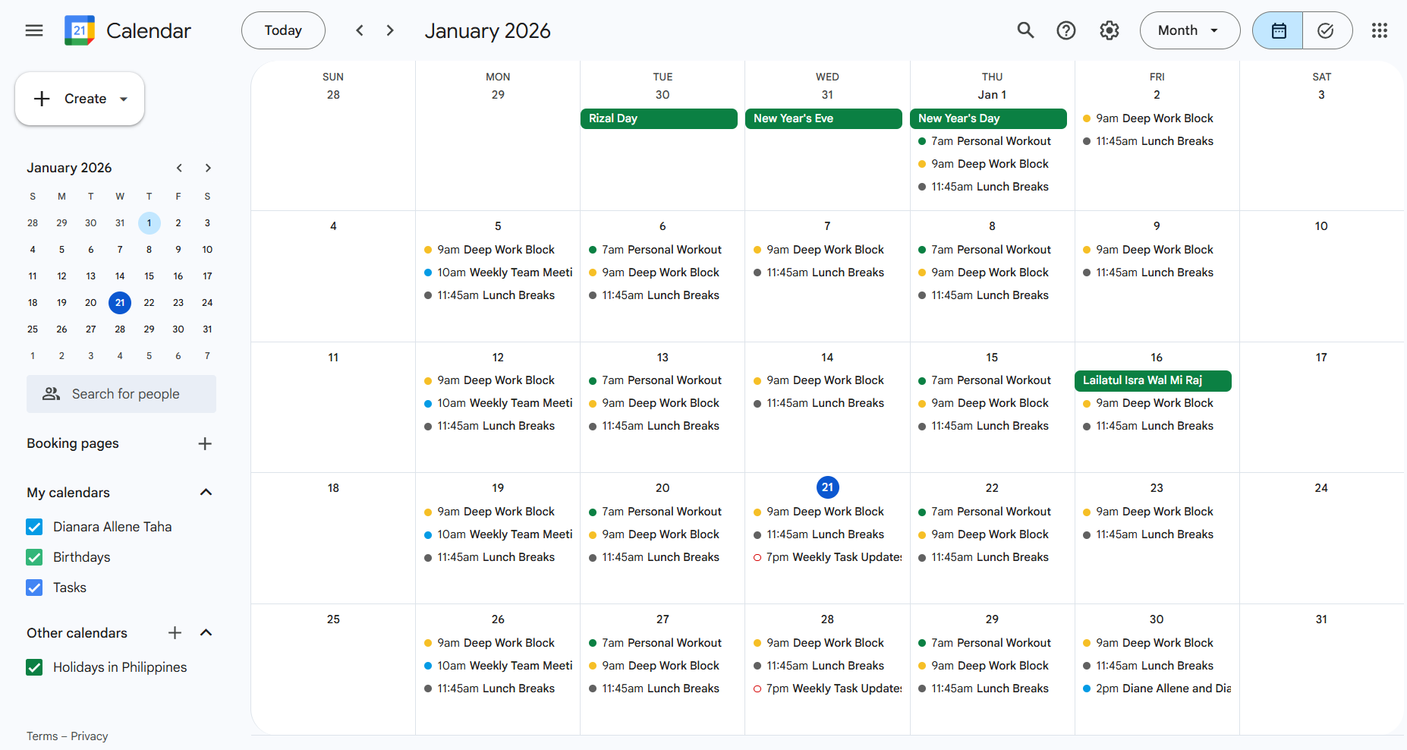This screenshot has width=1407, height=750.
Task: Switch to the Tasks view icon
Action: click(1326, 30)
